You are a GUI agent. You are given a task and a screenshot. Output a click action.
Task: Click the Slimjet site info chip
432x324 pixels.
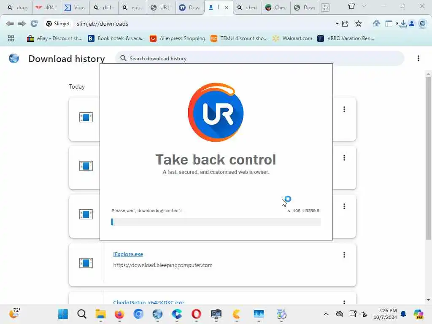coord(58,24)
